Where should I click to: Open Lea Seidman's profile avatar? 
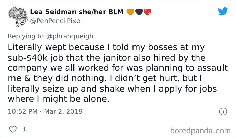coord(18,16)
